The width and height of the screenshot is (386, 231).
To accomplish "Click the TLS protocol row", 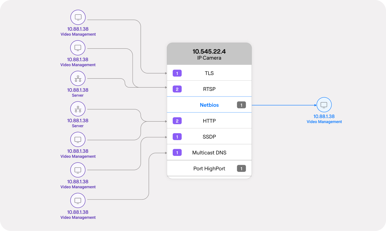I will (209, 73).
